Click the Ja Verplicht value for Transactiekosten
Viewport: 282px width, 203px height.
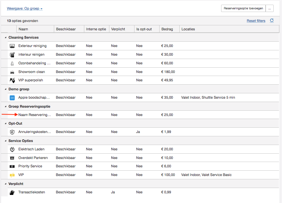(x=113, y=192)
